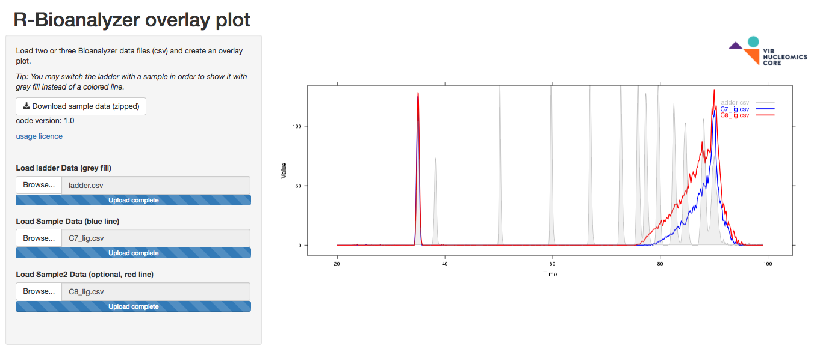Click the 'code version: 1.0' text

coord(45,121)
